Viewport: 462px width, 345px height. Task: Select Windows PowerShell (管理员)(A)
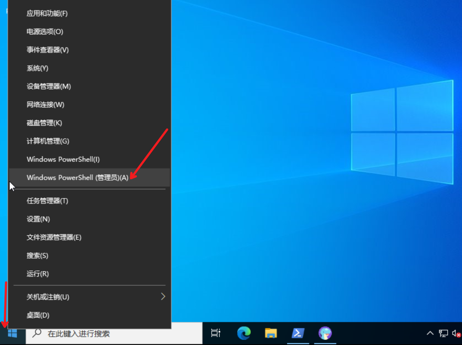pos(77,177)
